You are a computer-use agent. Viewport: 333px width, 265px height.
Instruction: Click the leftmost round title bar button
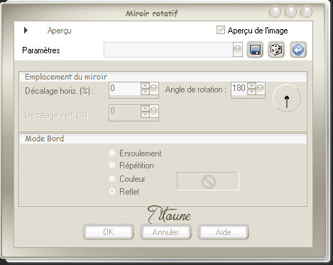(275, 11)
